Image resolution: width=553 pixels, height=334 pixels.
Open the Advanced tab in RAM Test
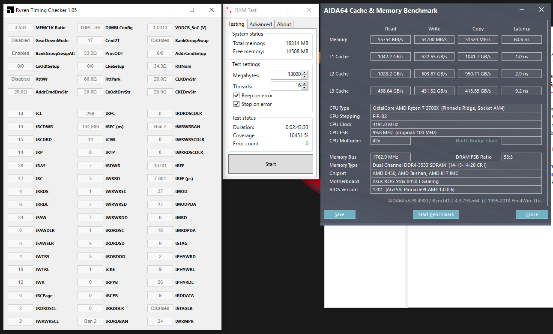tap(260, 24)
